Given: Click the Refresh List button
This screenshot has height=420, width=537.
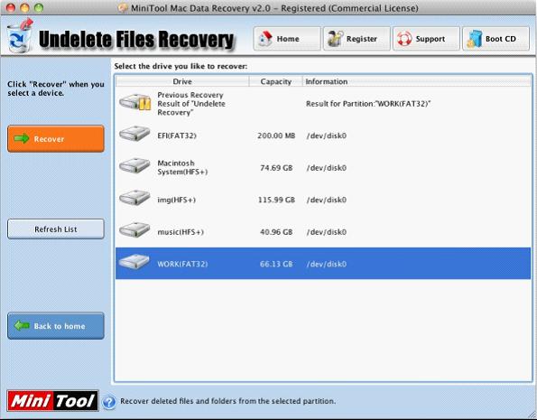Looking at the screenshot, I should [56, 229].
